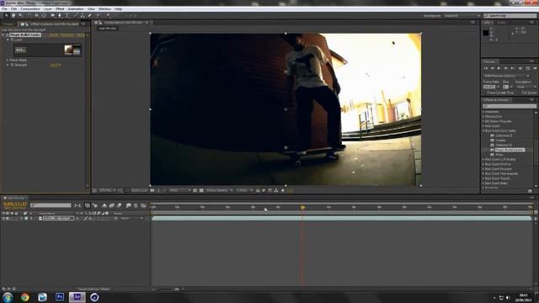Open the Composition menu

pyautogui.click(x=30, y=9)
